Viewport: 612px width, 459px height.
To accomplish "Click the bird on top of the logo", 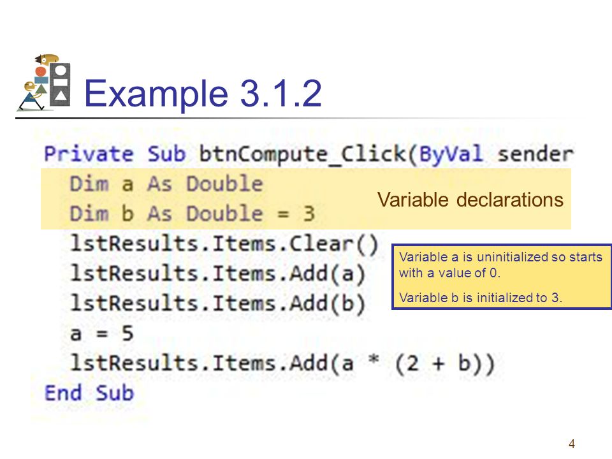I will 47,59.
